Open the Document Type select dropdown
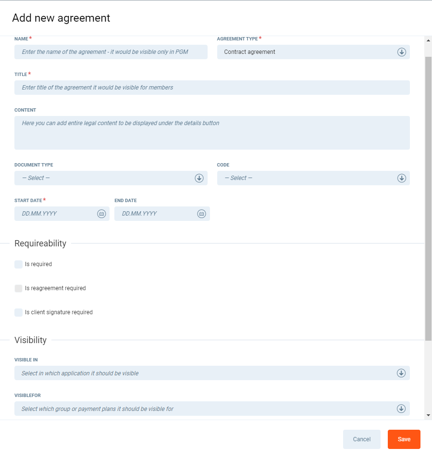The height and width of the screenshot is (461, 432). coord(106,178)
